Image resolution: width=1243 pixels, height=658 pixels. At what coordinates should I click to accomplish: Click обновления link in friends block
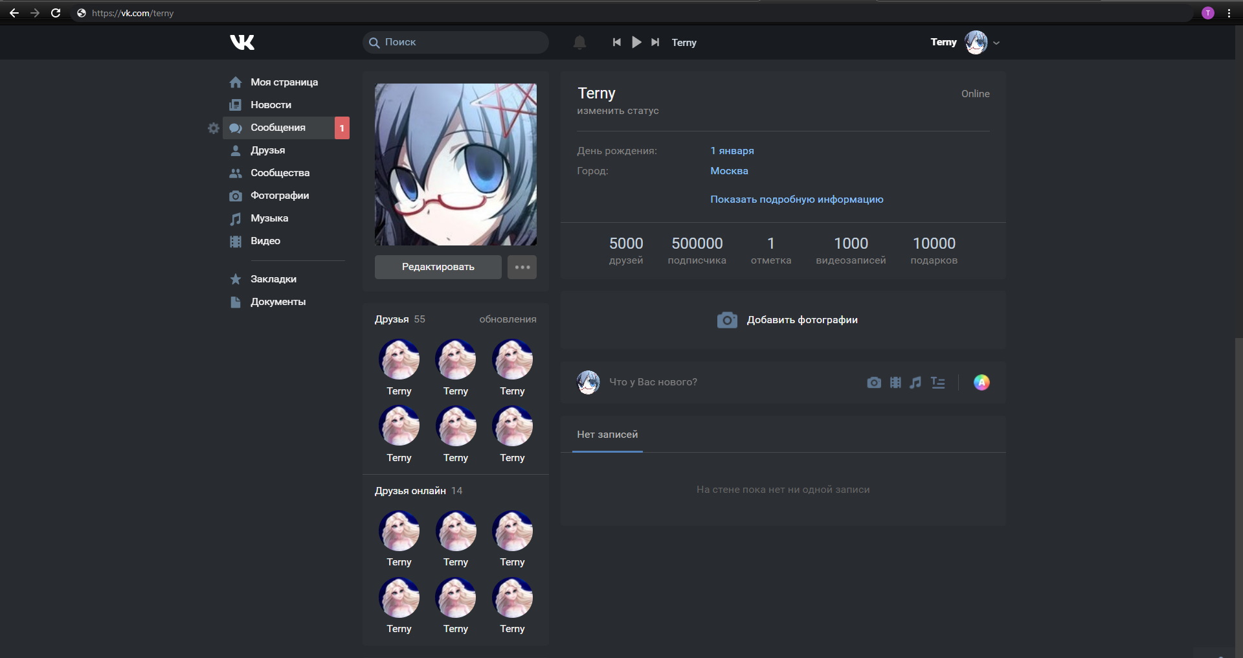point(508,319)
